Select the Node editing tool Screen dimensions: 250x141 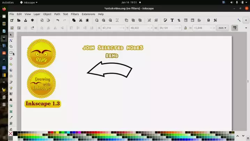point(11,40)
